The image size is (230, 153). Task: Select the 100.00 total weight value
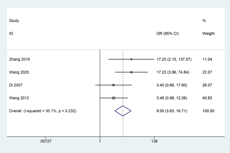pyautogui.click(x=208, y=111)
